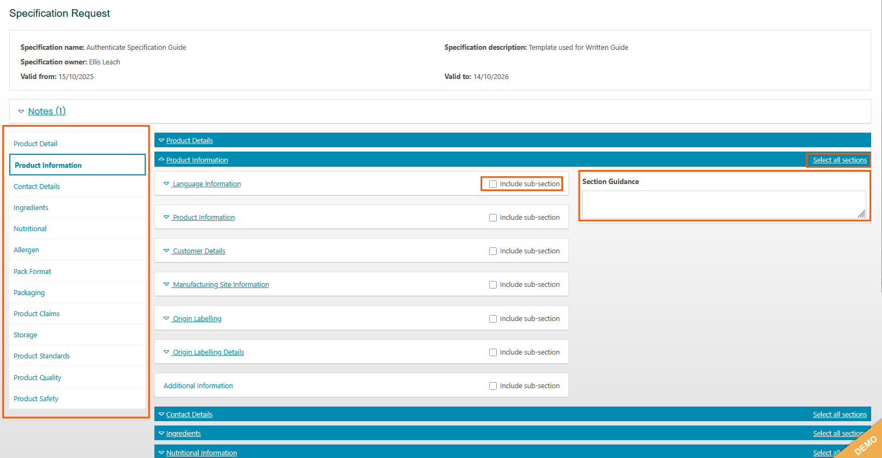Viewport: 882px width, 458px height.
Task: Expand the Manufacturing Site Information sub-section
Action: point(220,285)
